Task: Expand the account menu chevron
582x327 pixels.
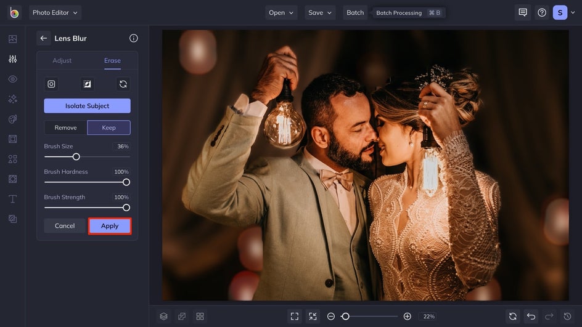Action: (573, 12)
